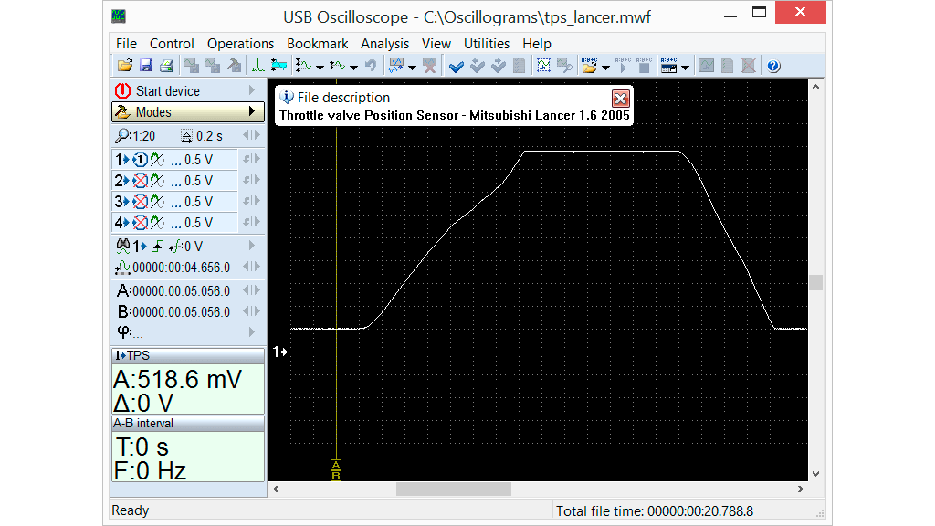
Task: Toggle channel 1 enabled indicator
Action: (x=140, y=159)
